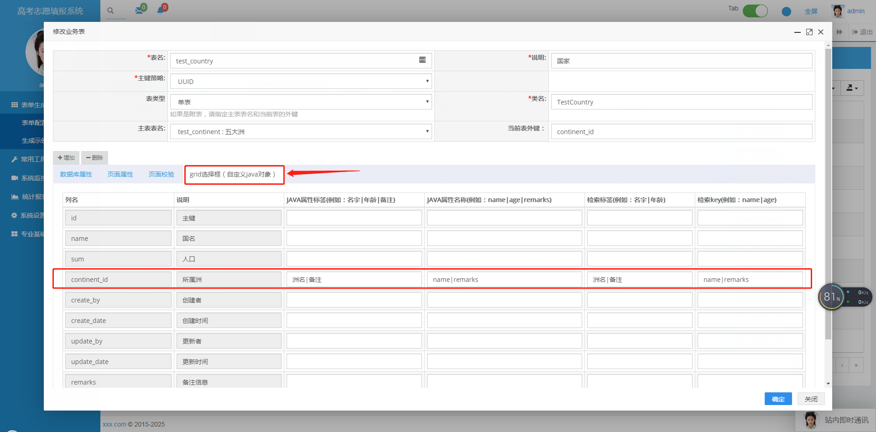Open 系统监控 camera icon in sidebar
876x432 pixels.
tap(14, 178)
